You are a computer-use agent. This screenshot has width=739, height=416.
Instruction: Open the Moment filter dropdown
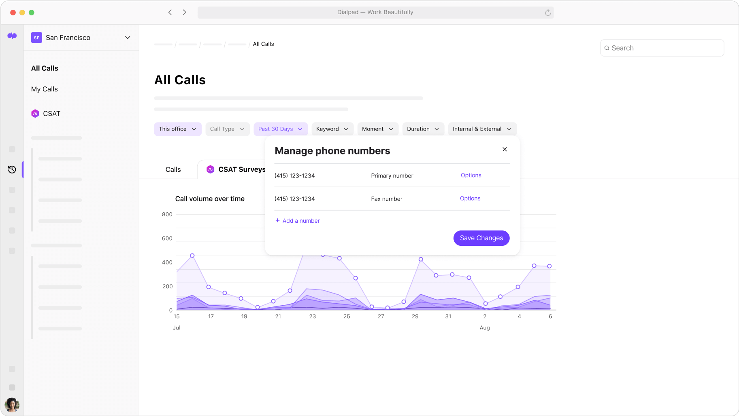coord(378,129)
